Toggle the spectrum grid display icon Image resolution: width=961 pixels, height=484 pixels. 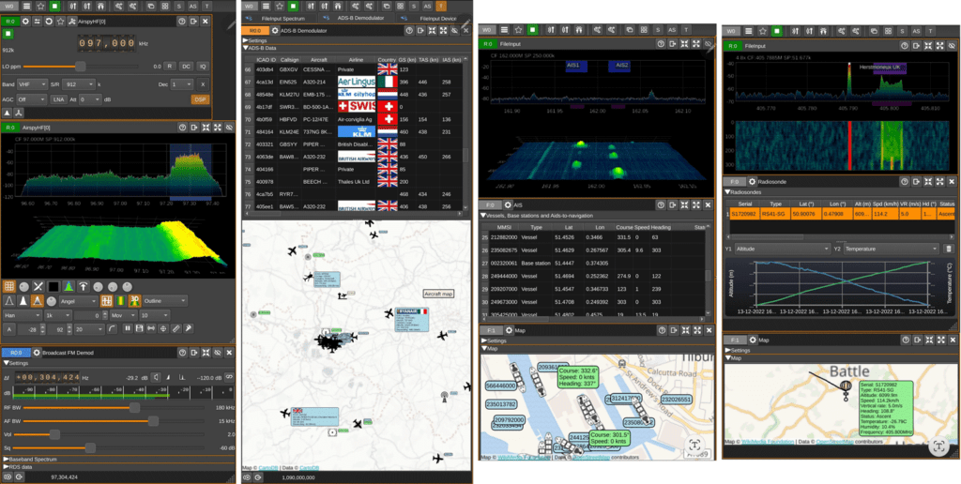point(8,286)
